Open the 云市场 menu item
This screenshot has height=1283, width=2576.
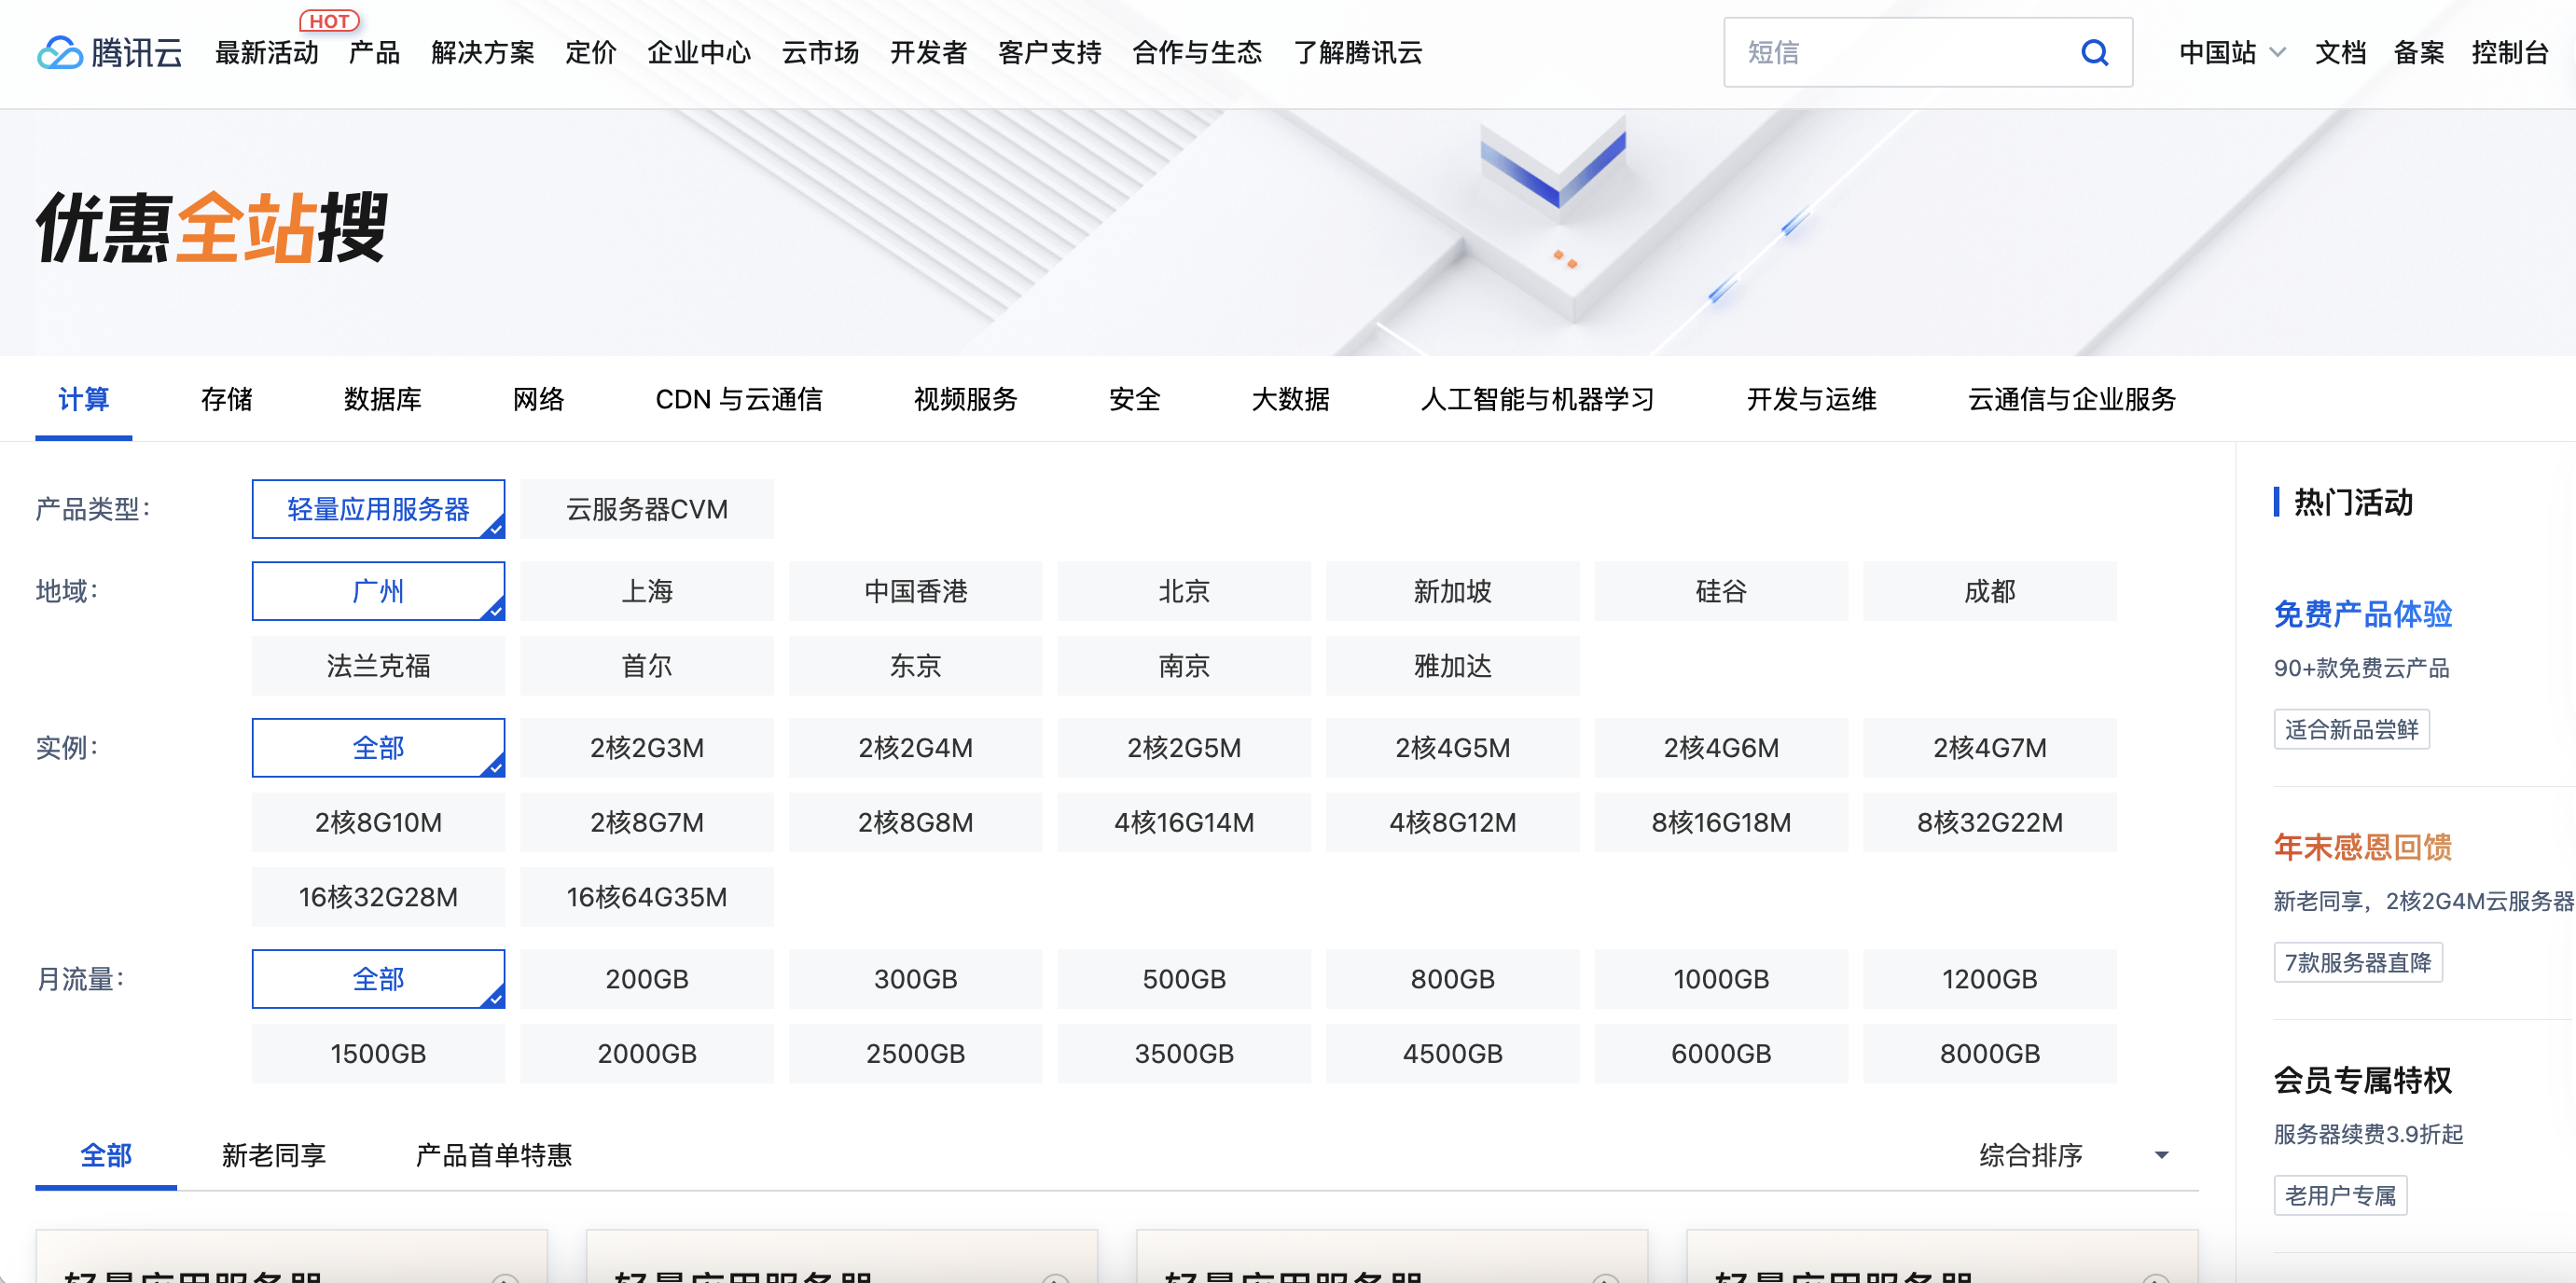pos(820,52)
